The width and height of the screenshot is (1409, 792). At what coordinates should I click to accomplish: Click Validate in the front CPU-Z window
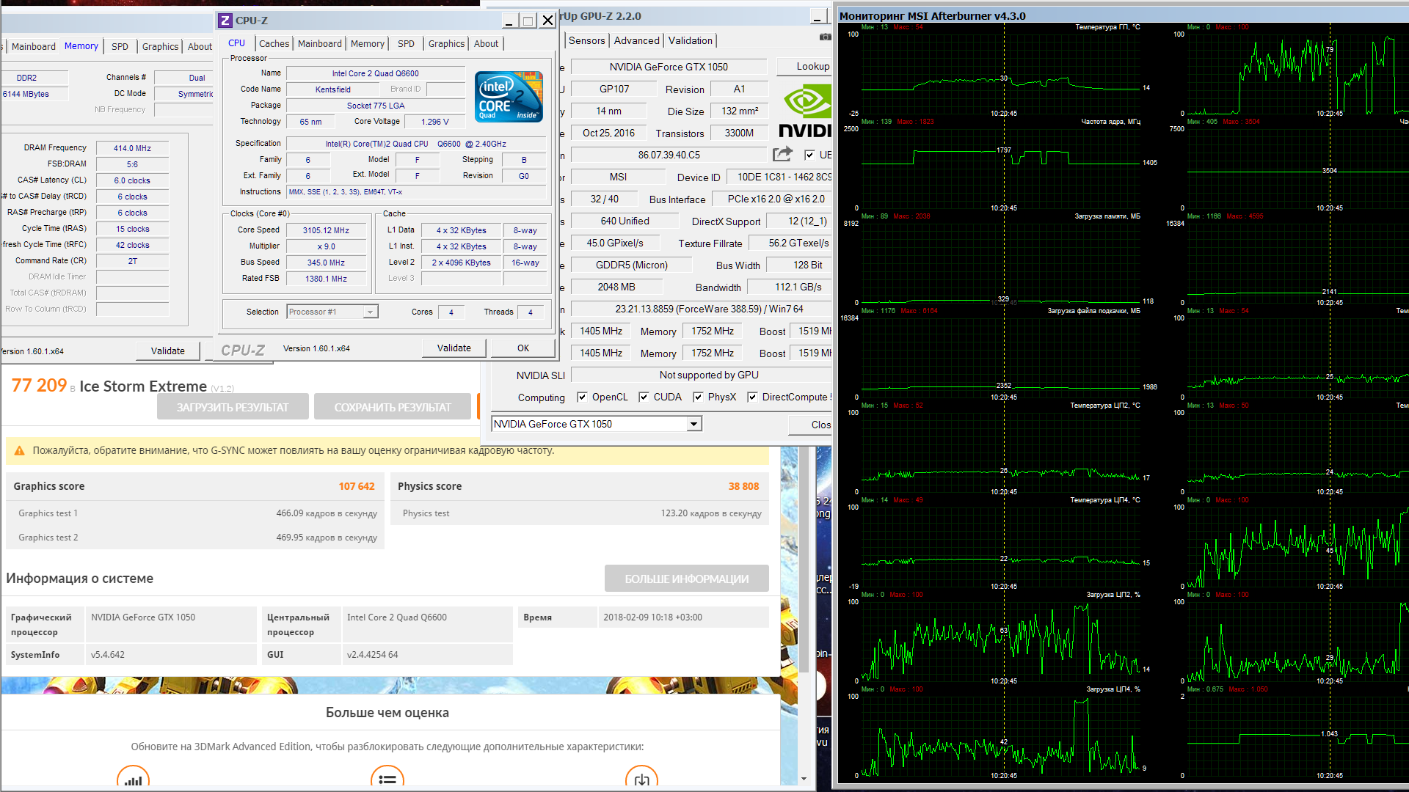(454, 348)
